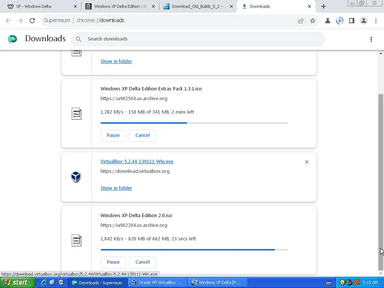
Task: Click the Supermium logo beside Downloads
Action: [x=12, y=39]
